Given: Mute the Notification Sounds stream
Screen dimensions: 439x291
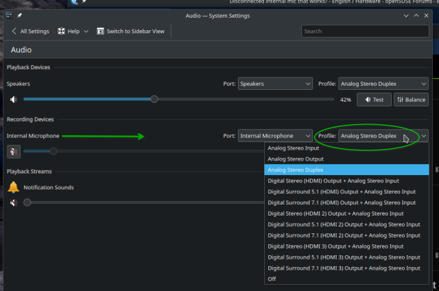Looking at the screenshot, I should coord(14,203).
